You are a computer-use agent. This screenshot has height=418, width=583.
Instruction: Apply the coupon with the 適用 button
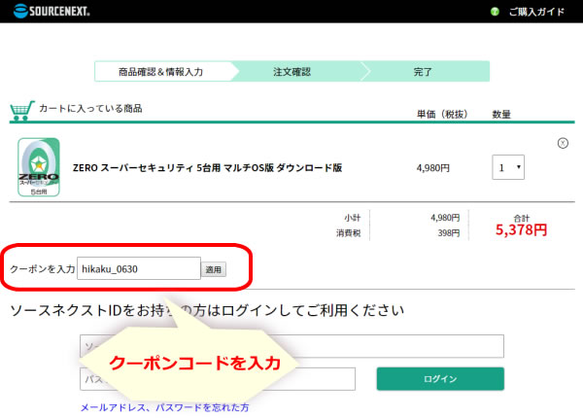[214, 269]
